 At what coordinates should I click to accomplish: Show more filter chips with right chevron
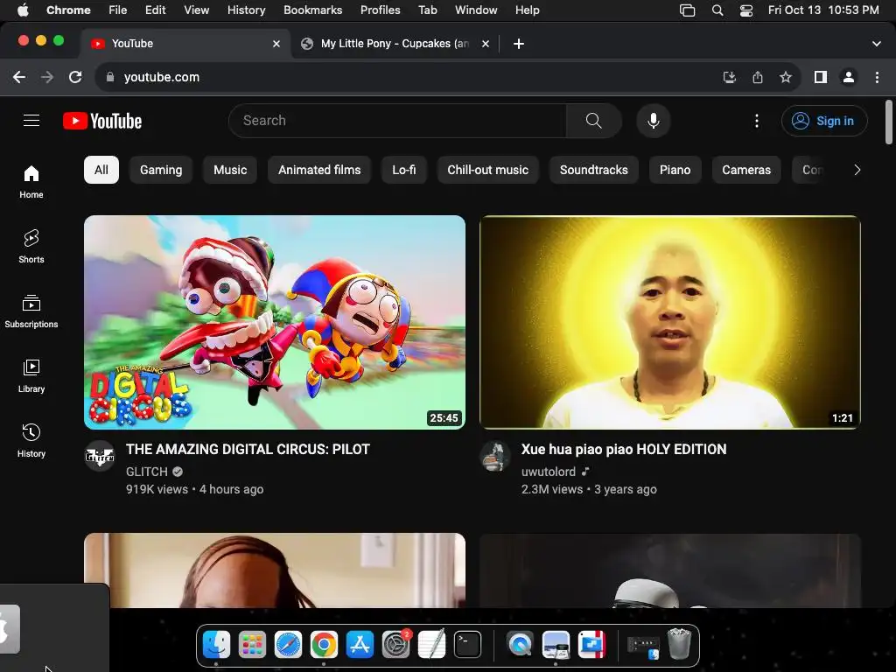(857, 170)
